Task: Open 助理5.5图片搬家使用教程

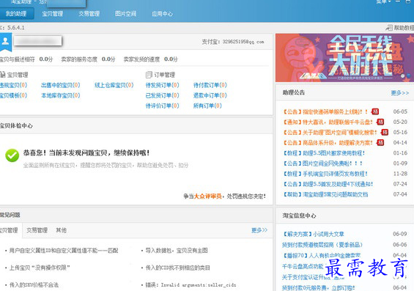Action: click(324, 153)
